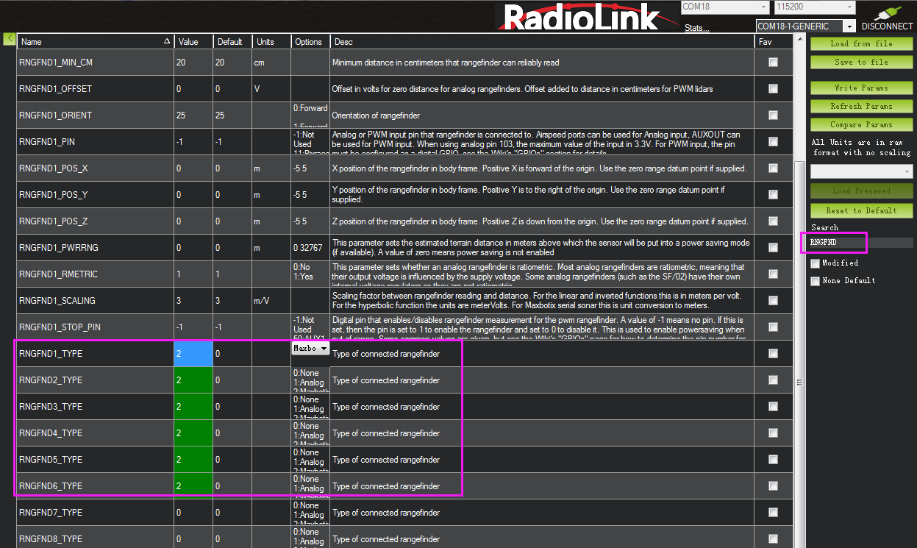The height and width of the screenshot is (548, 917).
Task: Open the COM18-1-GENERIC dropdown
Action: tap(849, 26)
